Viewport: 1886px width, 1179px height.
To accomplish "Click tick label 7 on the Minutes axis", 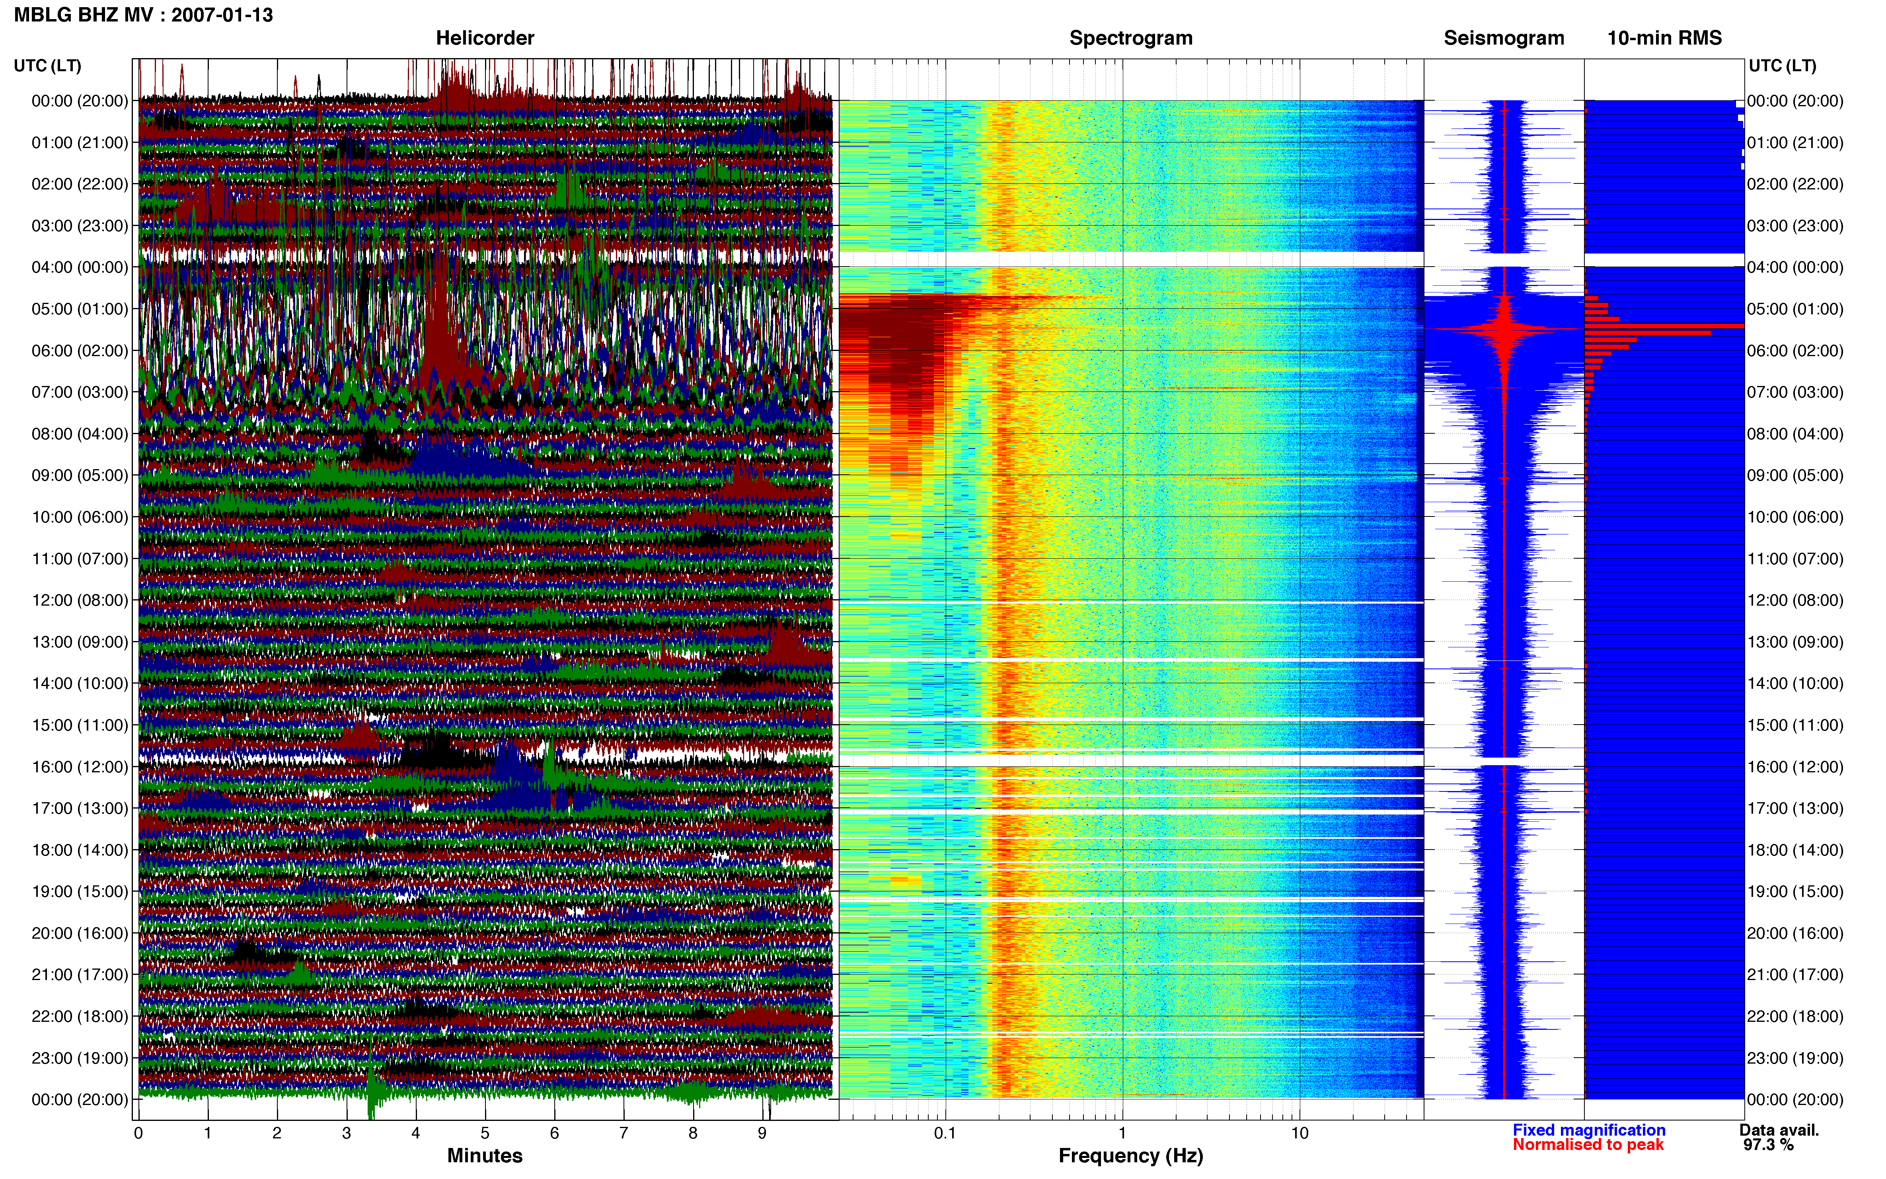I will (x=624, y=1134).
